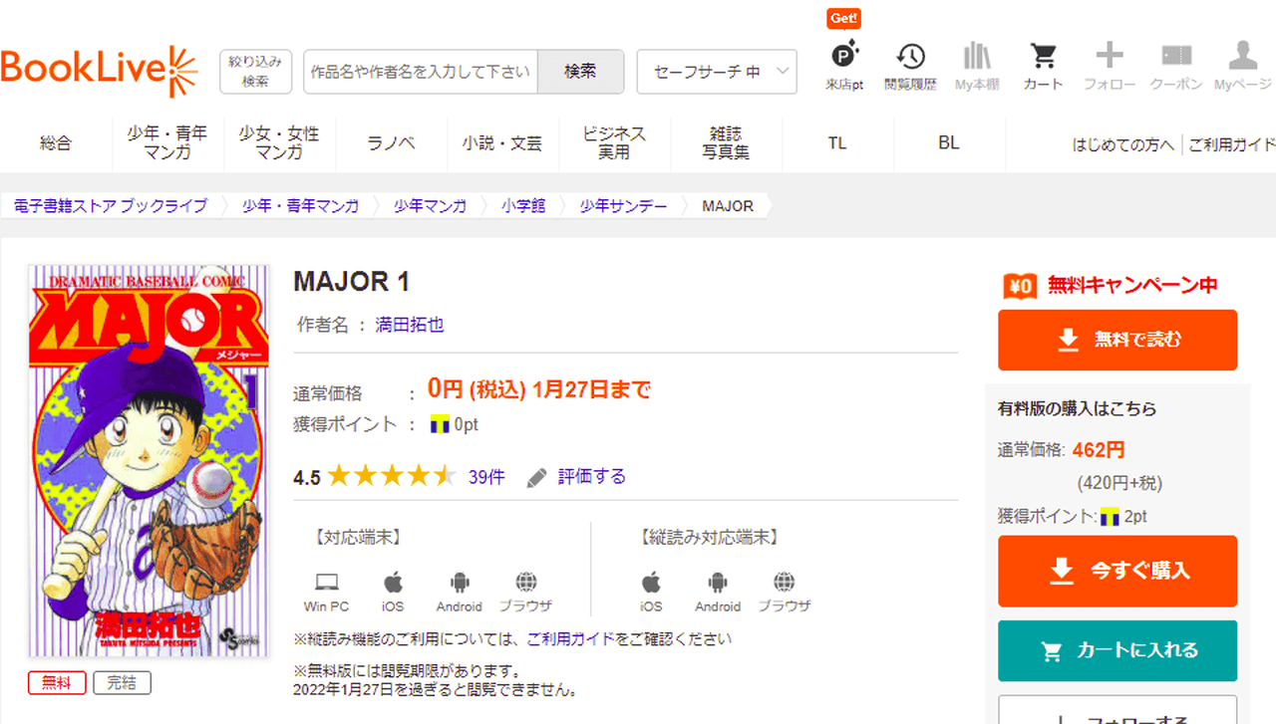Expand the セーフサーチ中 dropdown
This screenshot has height=724, width=1276.
click(716, 72)
